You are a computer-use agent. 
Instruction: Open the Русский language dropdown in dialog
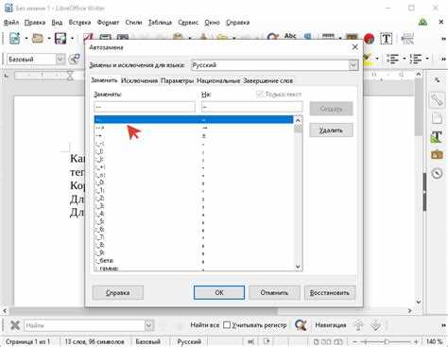[353, 65]
